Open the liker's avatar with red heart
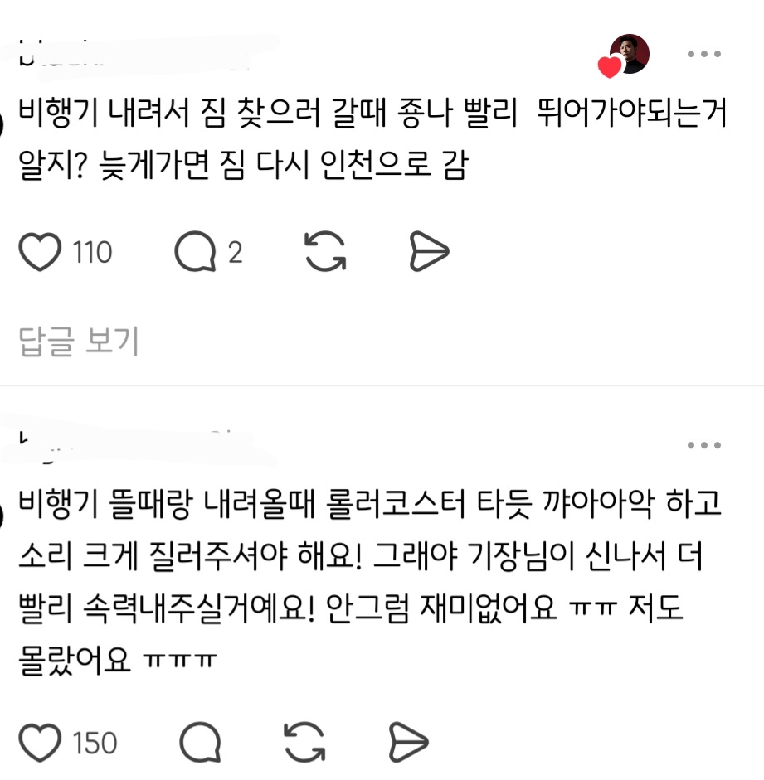The image size is (764, 780). pos(629,54)
